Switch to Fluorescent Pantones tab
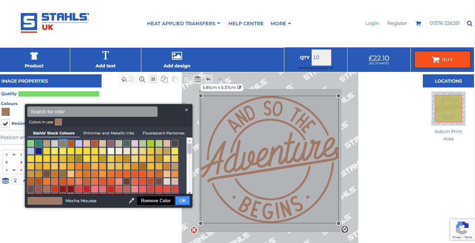 163,133
